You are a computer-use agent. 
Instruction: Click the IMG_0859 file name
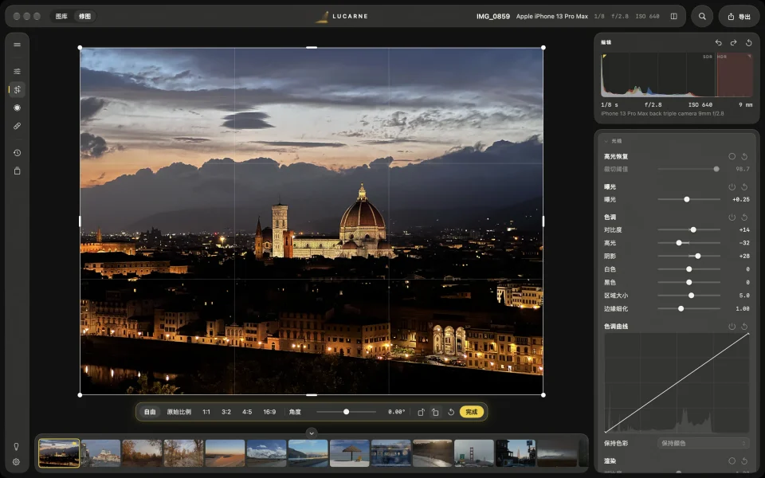493,16
